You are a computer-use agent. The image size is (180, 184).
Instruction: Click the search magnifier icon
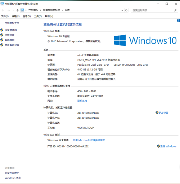pos(175,10)
